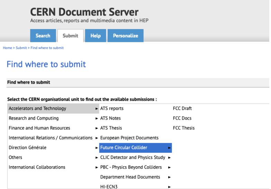Click the arrow next to CLIC Detector and Physics Study
The width and height of the screenshot is (271, 189).
169,158
